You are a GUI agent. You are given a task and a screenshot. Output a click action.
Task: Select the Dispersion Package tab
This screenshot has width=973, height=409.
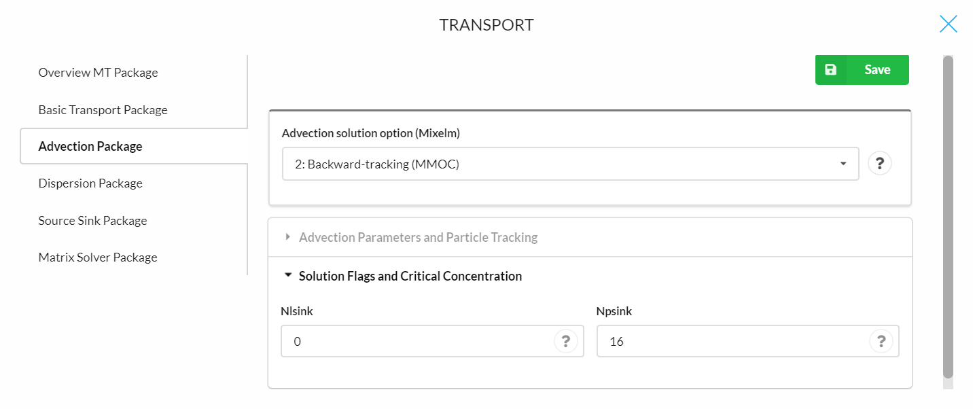(90, 183)
